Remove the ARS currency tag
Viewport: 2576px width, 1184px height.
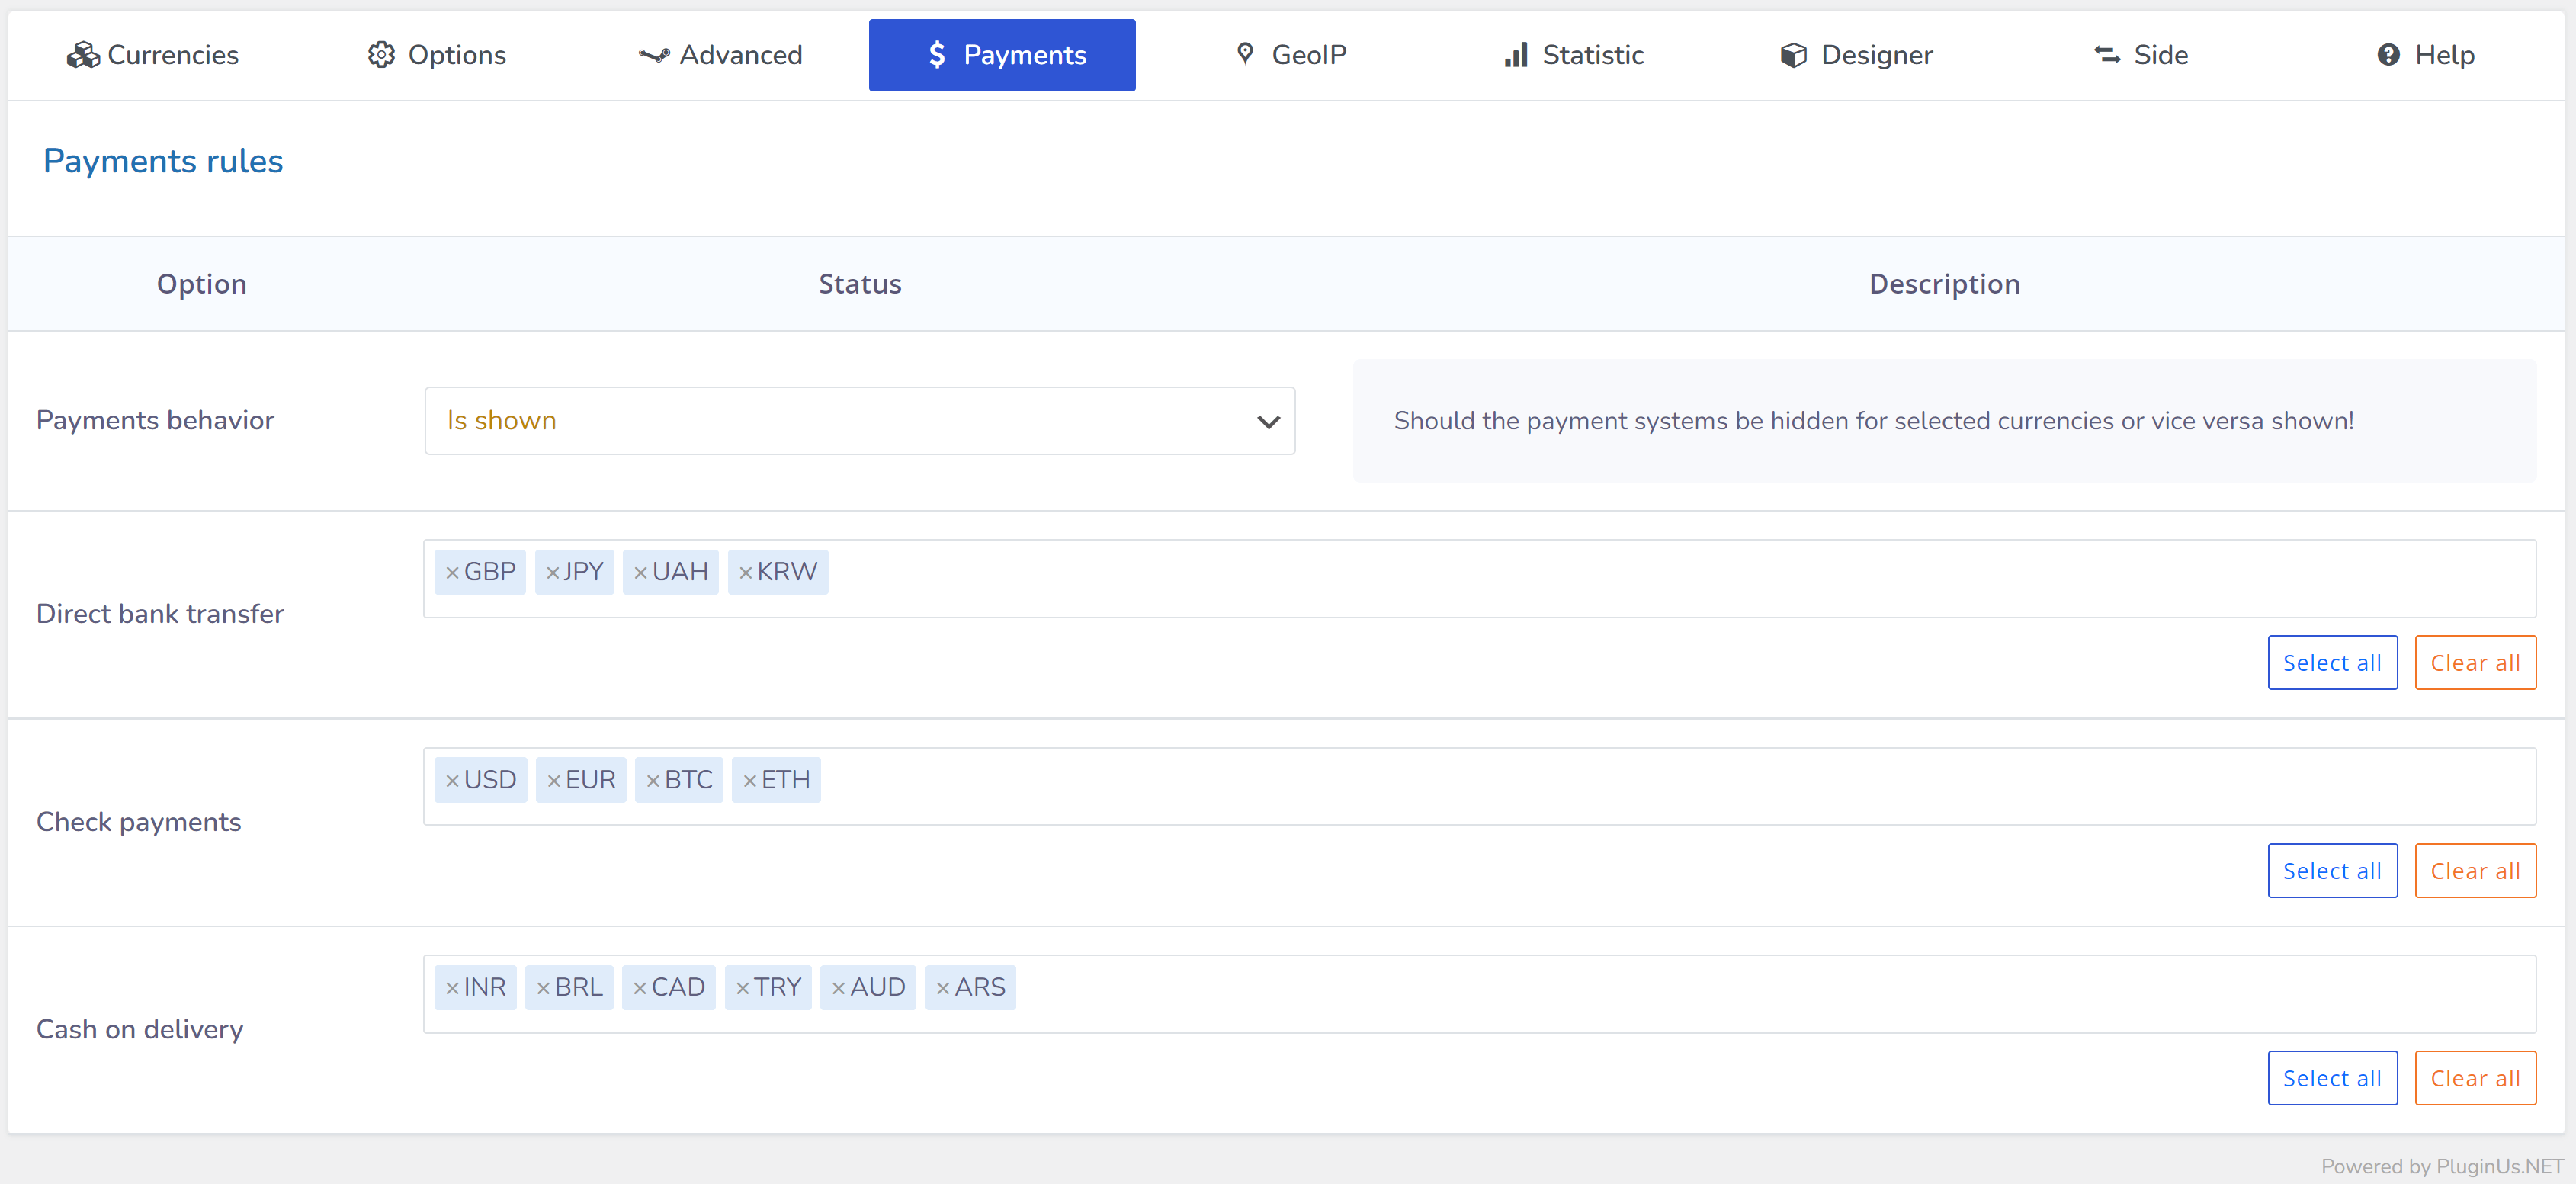click(943, 989)
